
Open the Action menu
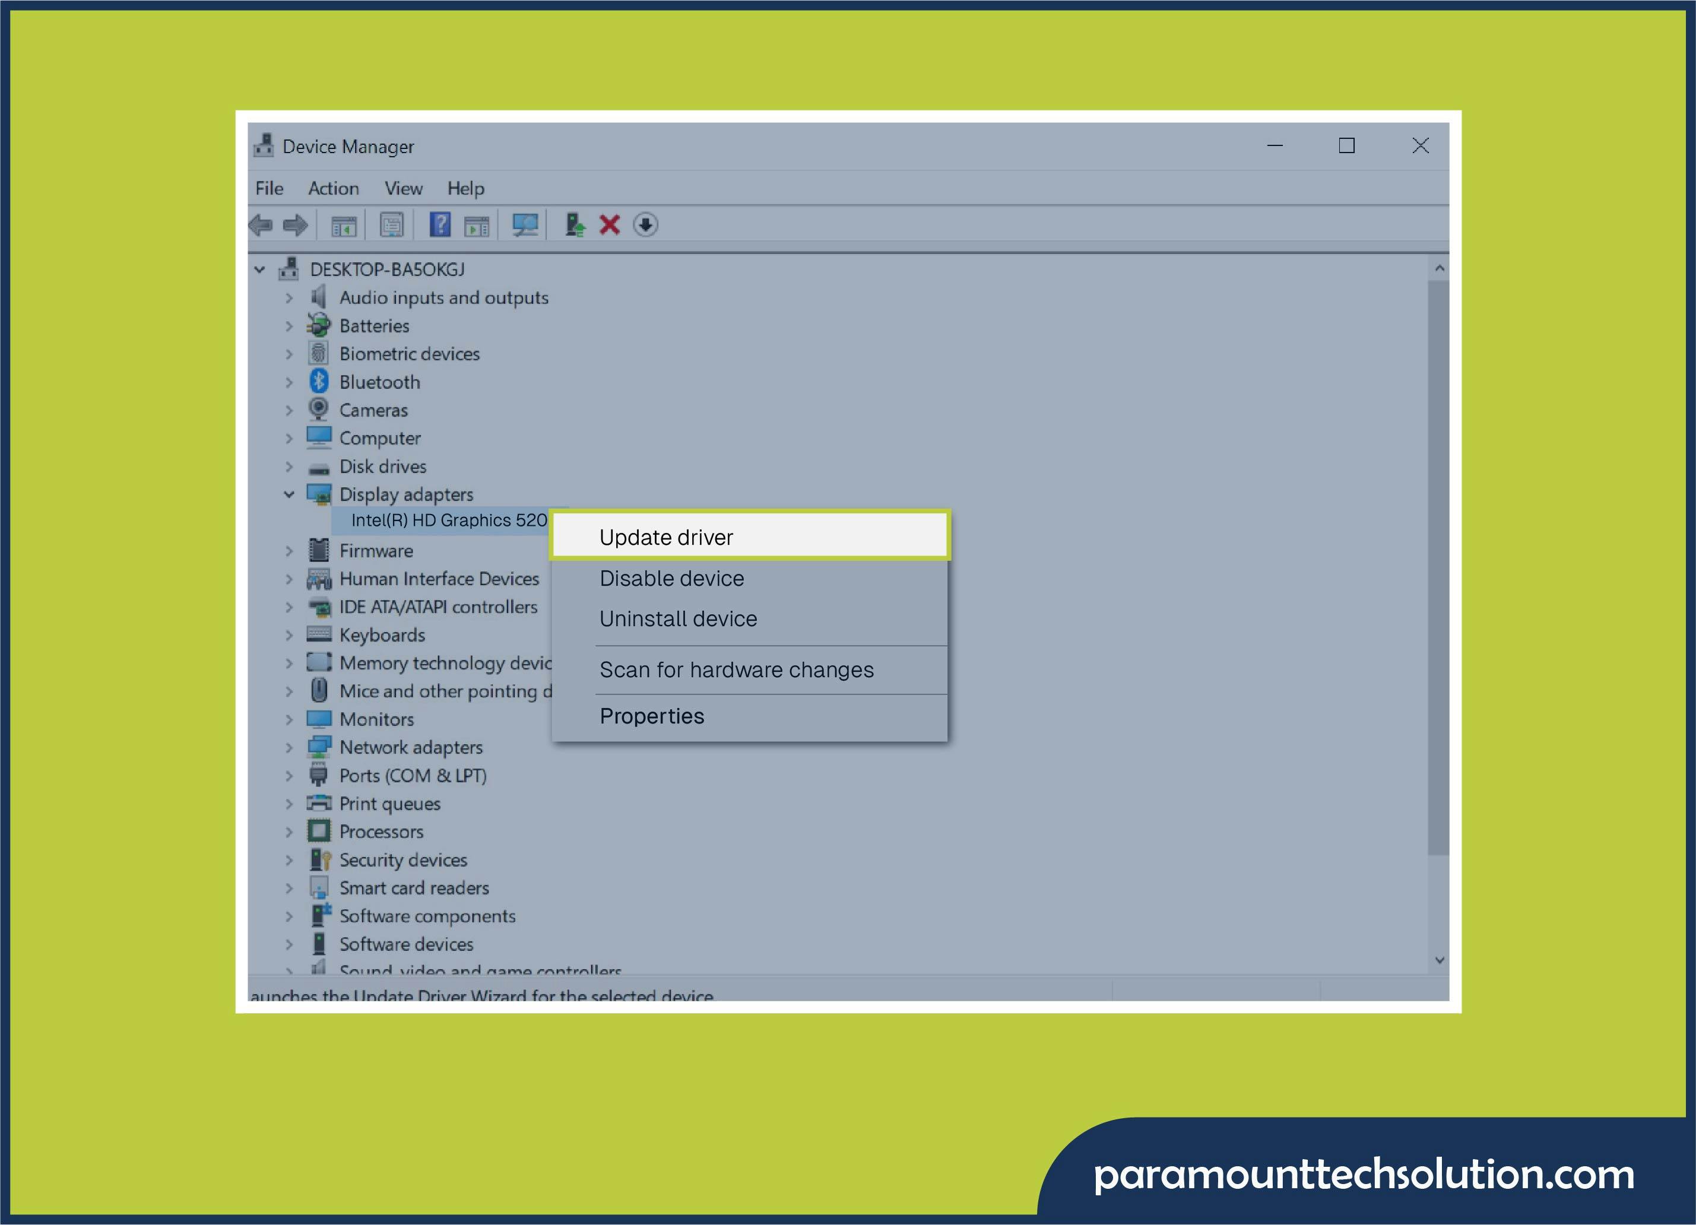(334, 188)
